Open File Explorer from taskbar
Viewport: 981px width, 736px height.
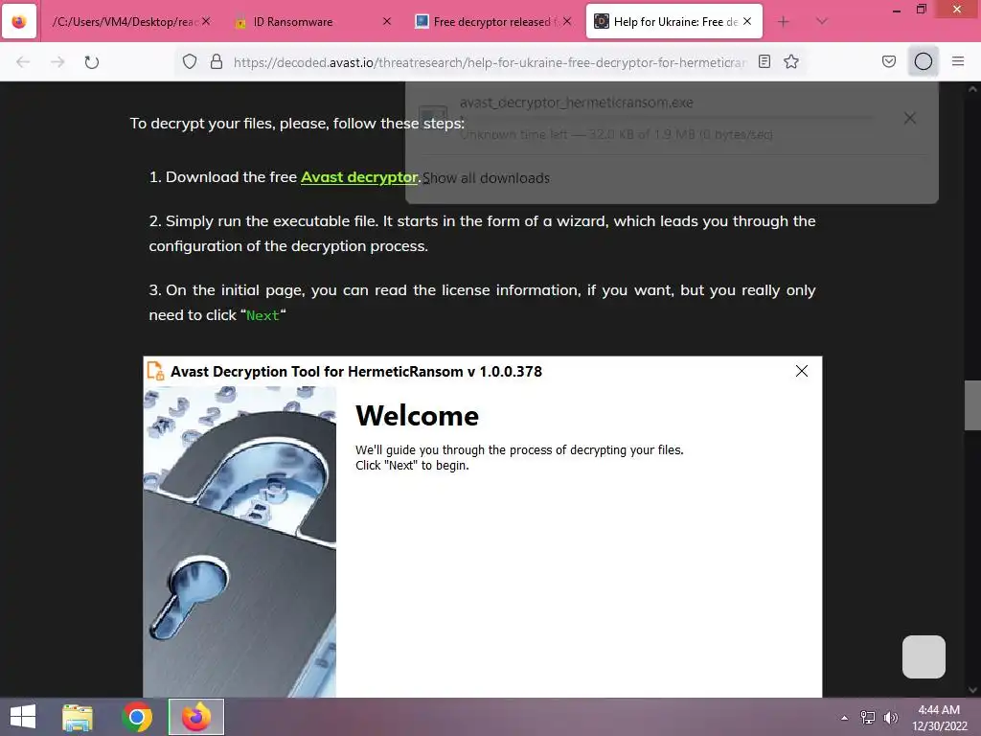click(x=78, y=717)
